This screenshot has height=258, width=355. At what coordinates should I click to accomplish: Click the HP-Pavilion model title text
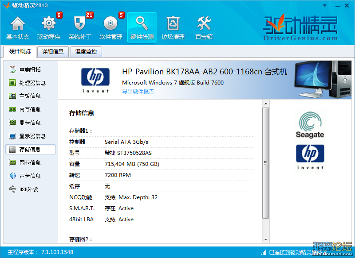[x=205, y=72]
